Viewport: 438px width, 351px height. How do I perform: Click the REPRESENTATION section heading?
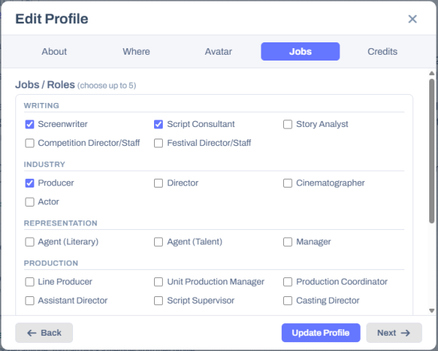61,223
